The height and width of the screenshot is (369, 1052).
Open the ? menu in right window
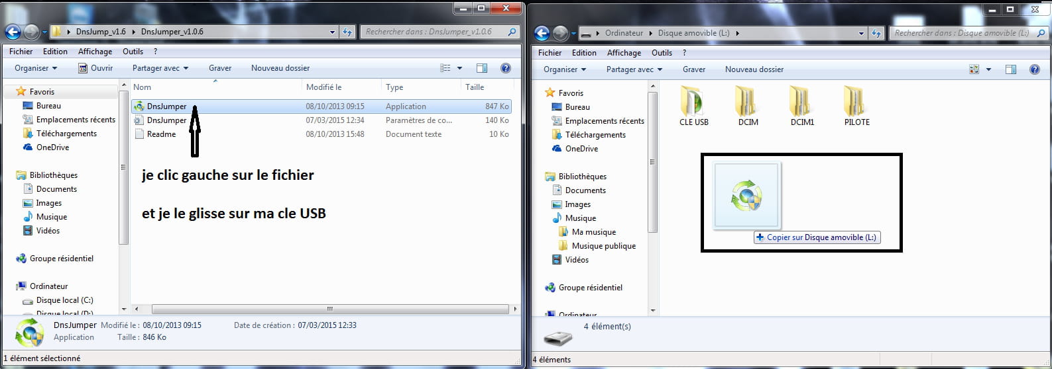(x=684, y=53)
